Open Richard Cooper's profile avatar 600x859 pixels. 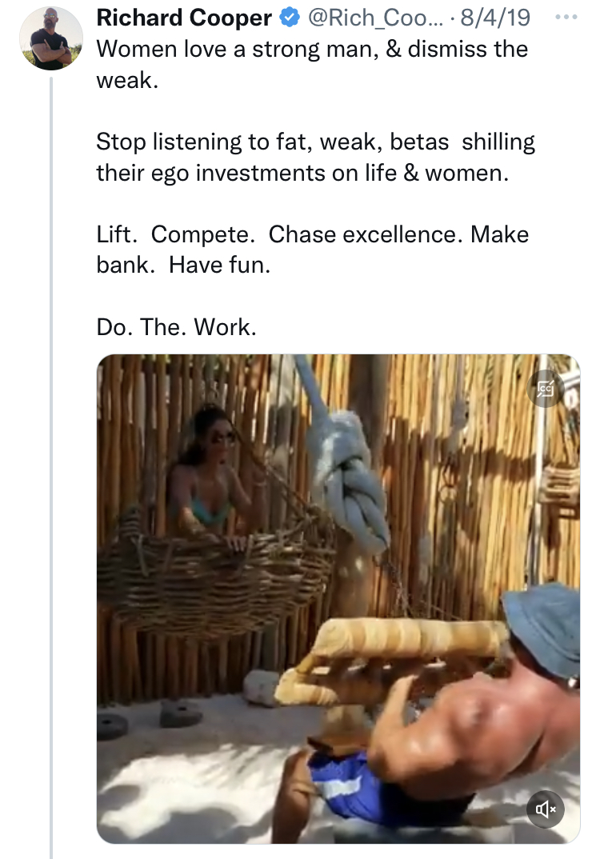[x=51, y=38]
